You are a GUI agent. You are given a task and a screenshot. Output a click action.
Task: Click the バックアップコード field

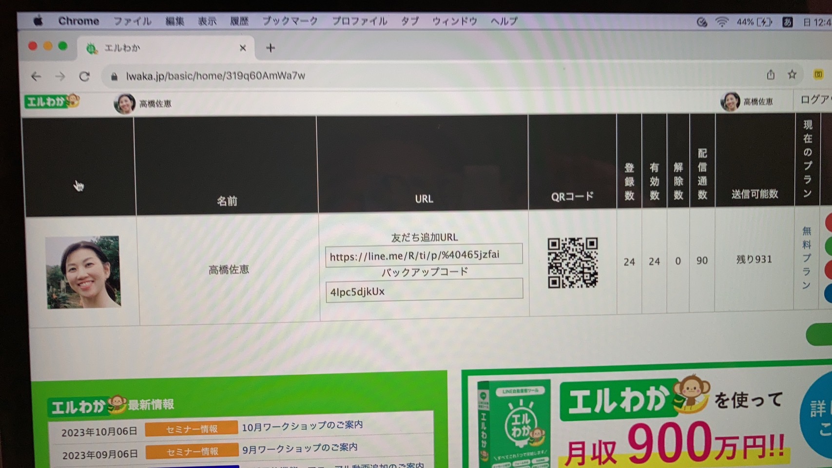click(424, 291)
